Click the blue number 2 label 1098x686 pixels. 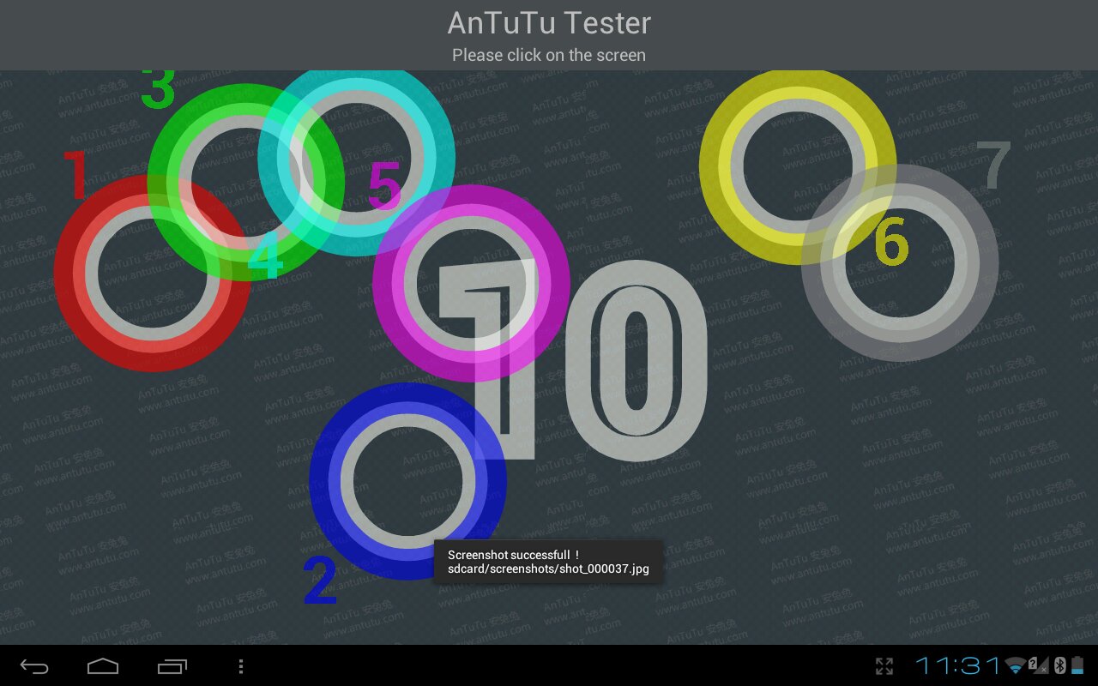[x=320, y=581]
